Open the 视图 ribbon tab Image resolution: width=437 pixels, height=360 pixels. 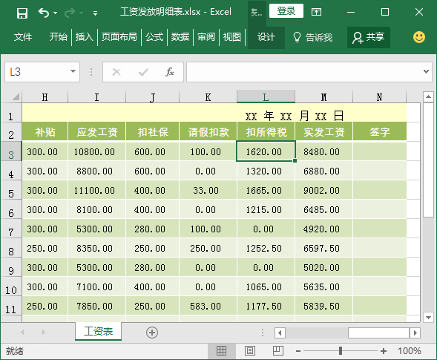click(232, 37)
